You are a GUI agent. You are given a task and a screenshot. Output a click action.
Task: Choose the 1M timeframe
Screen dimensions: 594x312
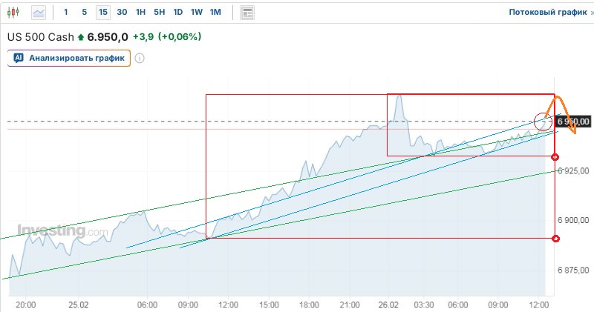click(215, 13)
